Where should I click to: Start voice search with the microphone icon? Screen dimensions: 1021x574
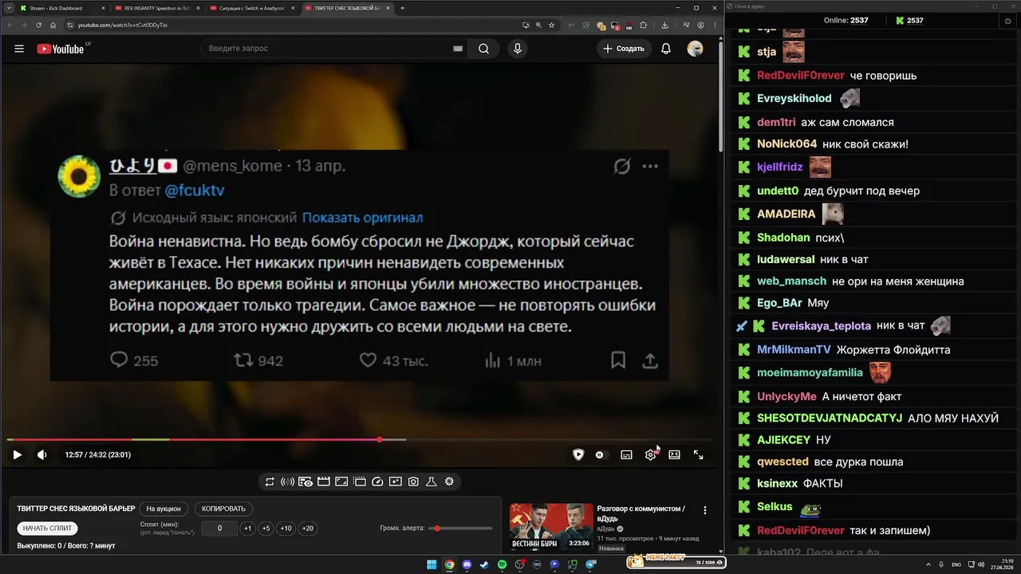[x=518, y=49]
